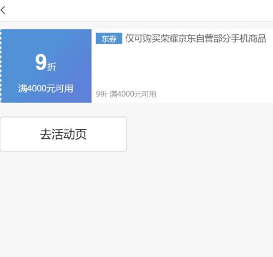Go back using the top-left arrow
Image resolution: width=273 pixels, height=257 pixels.
pos(3,10)
